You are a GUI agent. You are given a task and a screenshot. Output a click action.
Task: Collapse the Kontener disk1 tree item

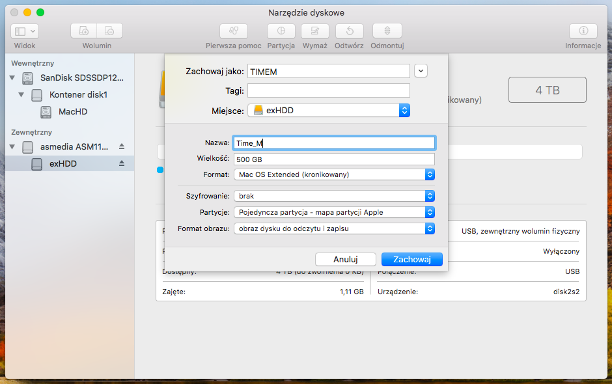21,95
